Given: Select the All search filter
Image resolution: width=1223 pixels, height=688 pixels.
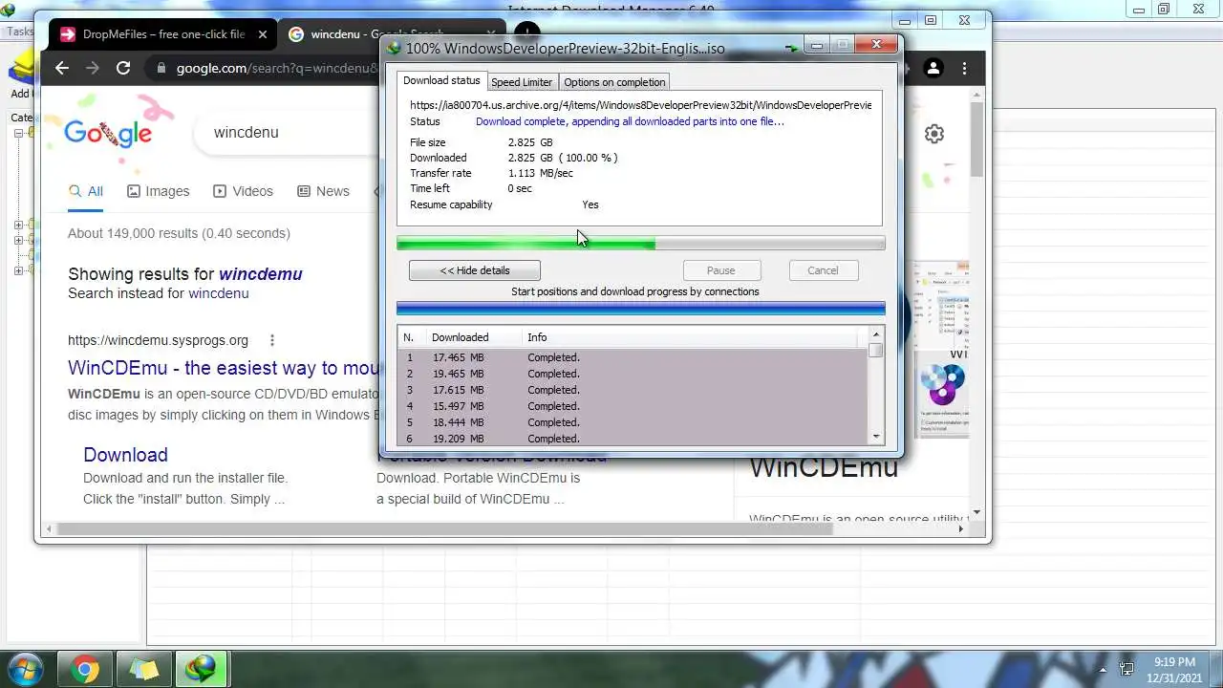Looking at the screenshot, I should (86, 191).
